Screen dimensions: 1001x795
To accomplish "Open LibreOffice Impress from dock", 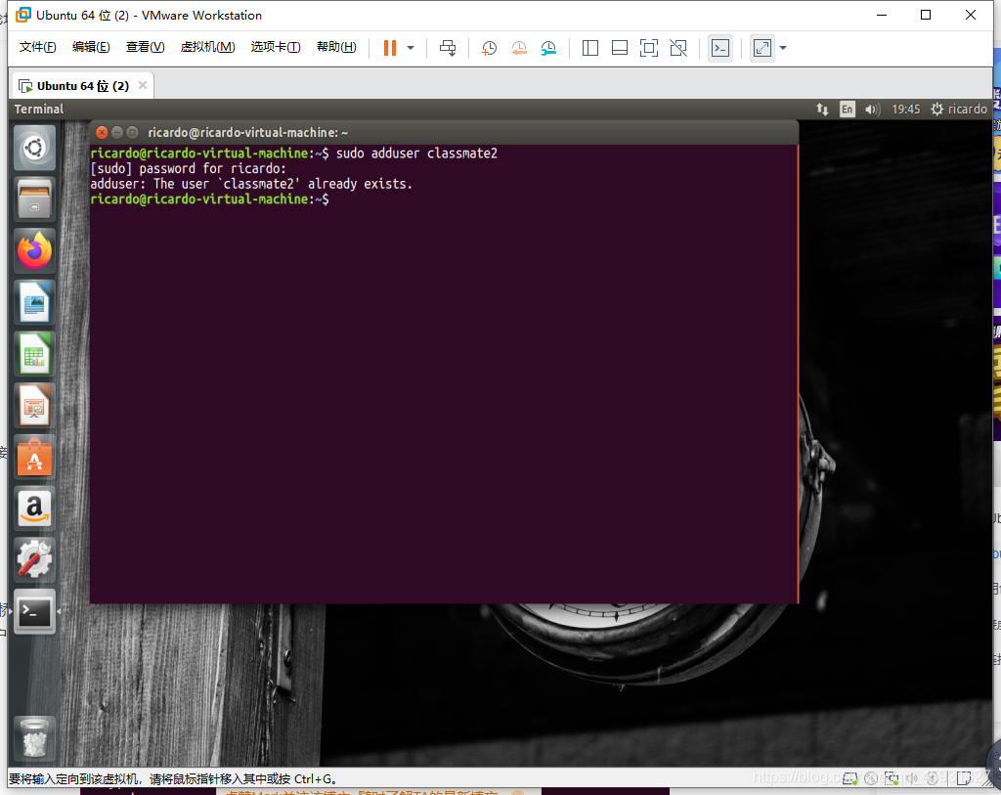I will pos(34,406).
